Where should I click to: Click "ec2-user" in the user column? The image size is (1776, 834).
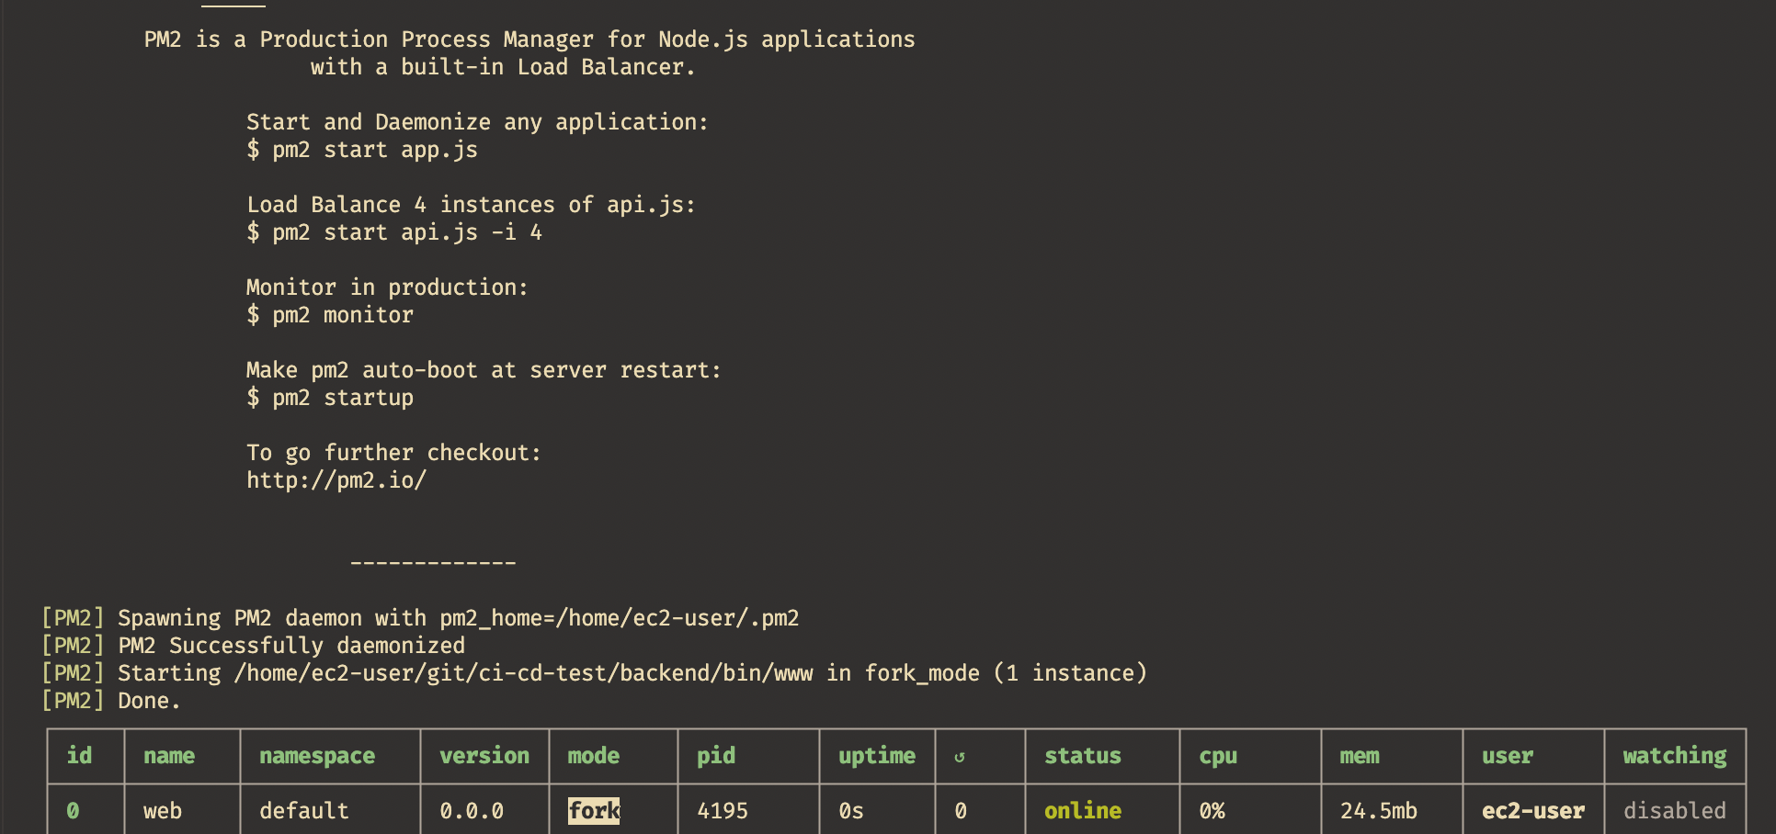(1533, 811)
